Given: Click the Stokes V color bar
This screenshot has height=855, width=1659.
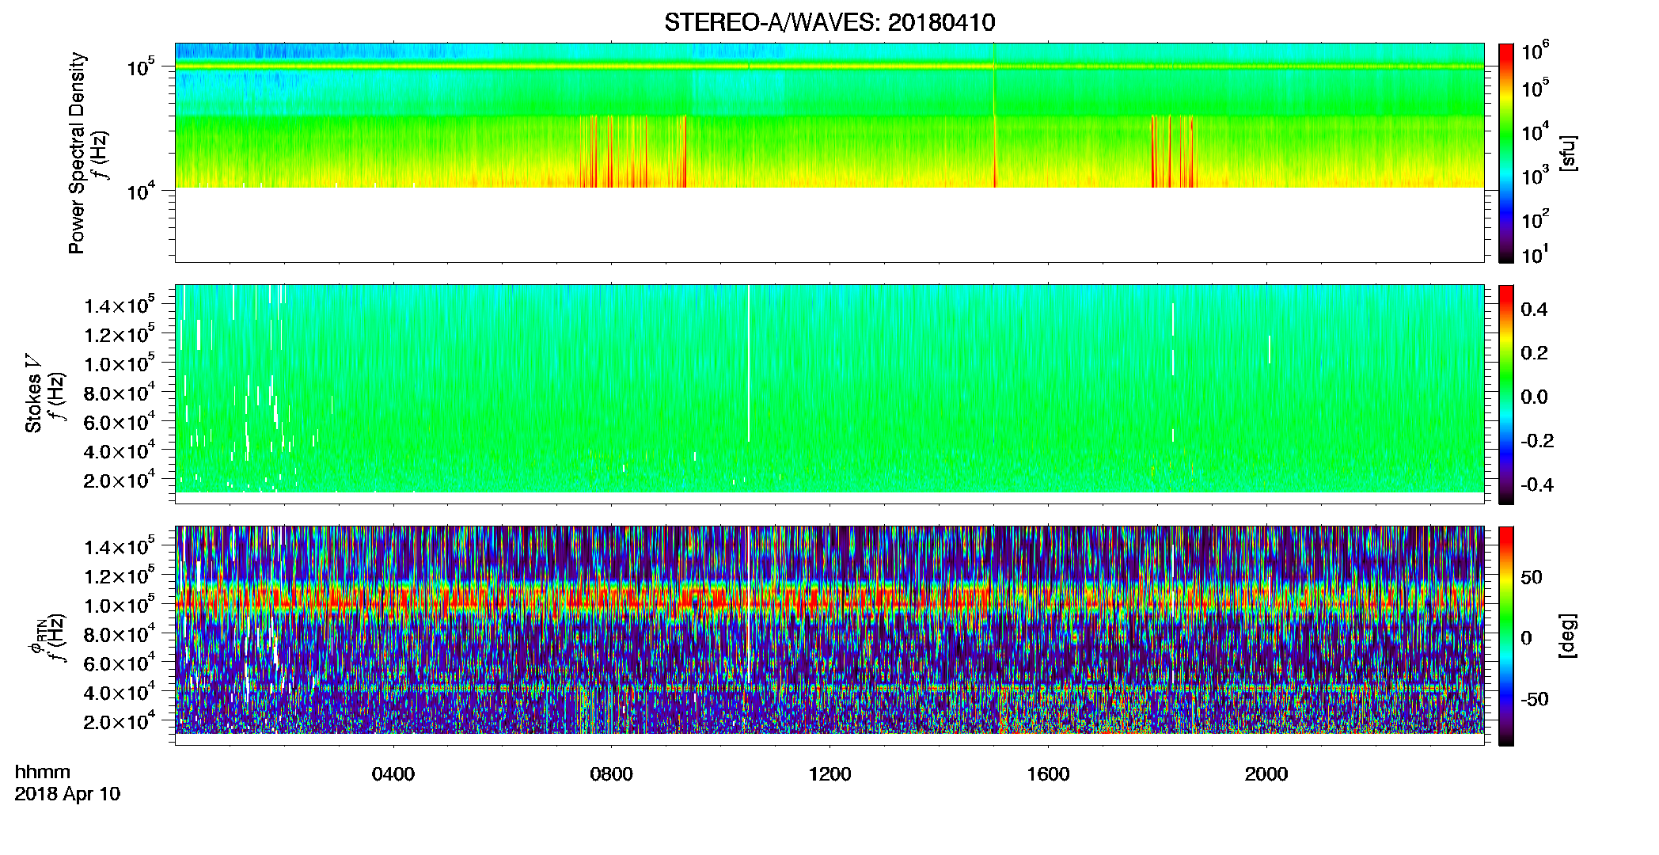Looking at the screenshot, I should [1506, 394].
